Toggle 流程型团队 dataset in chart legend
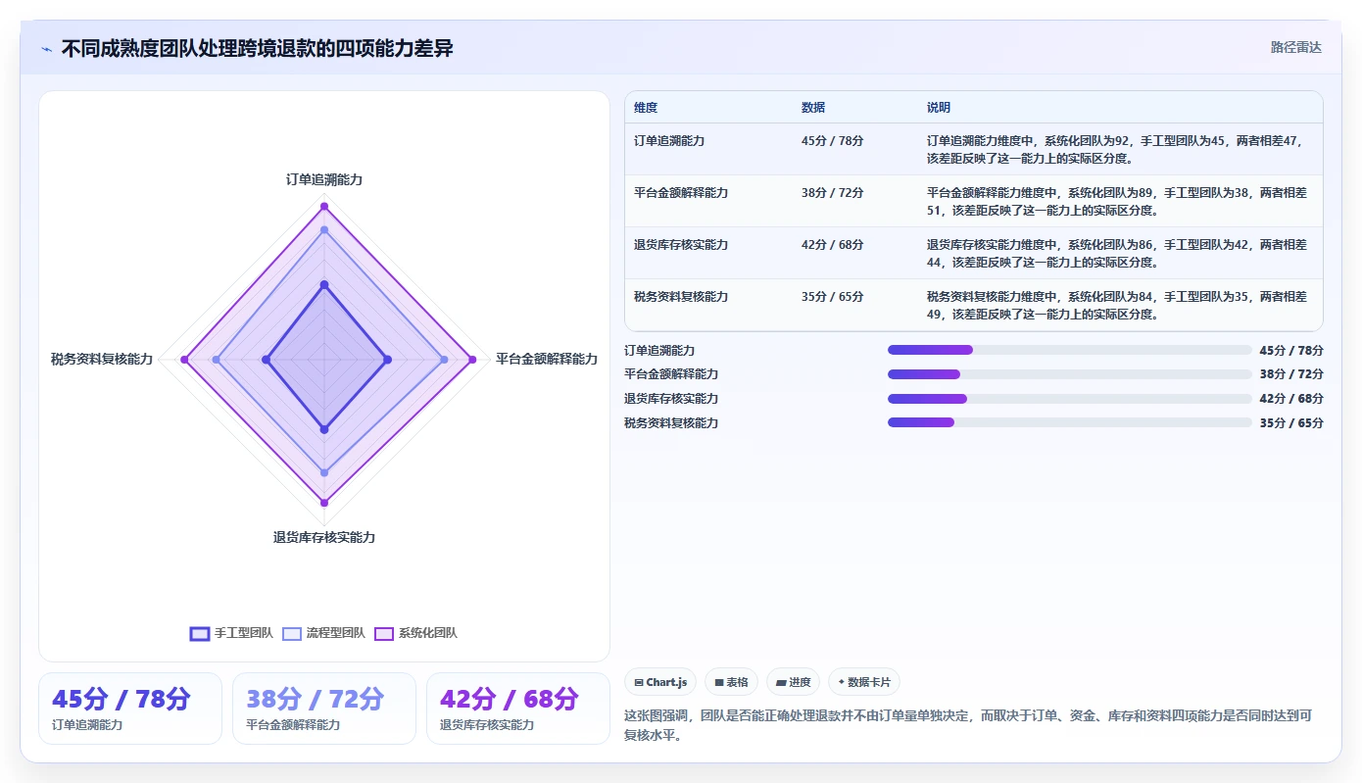 (x=323, y=633)
